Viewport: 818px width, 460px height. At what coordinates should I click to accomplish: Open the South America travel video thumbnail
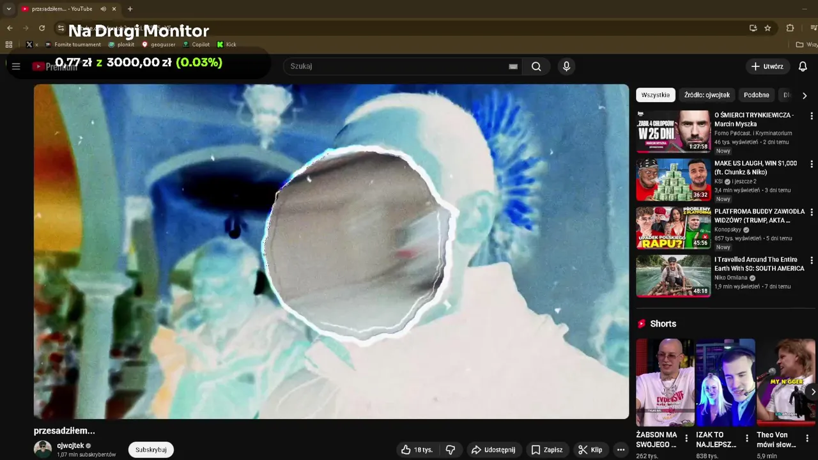673,276
